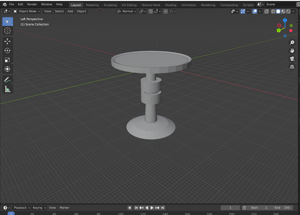Viewport: 300px width, 215px height.
Task: Open Normal transform orientation dropdown
Action: pos(127,11)
